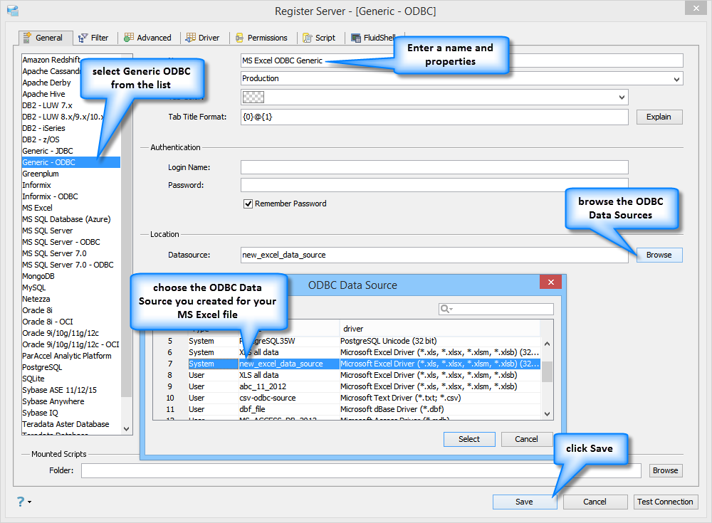Click the FluidShell tab terminal icon
The height and width of the screenshot is (523, 712).
[x=356, y=38]
